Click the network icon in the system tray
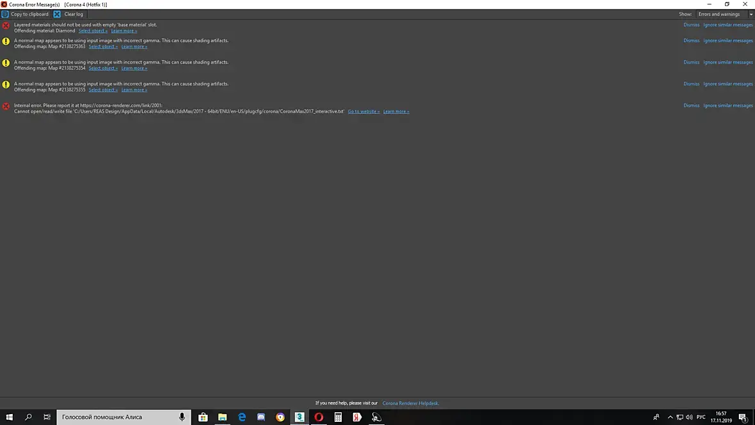755x425 pixels. coord(679,417)
